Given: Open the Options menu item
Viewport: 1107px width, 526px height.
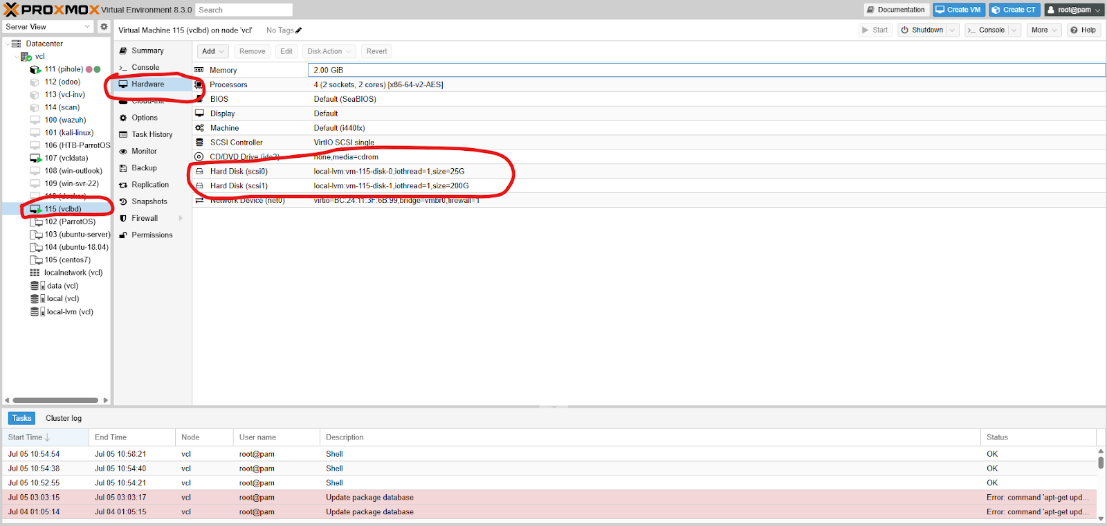Looking at the screenshot, I should tap(152, 118).
